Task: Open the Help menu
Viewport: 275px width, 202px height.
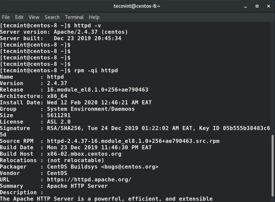Action: coord(94,17)
